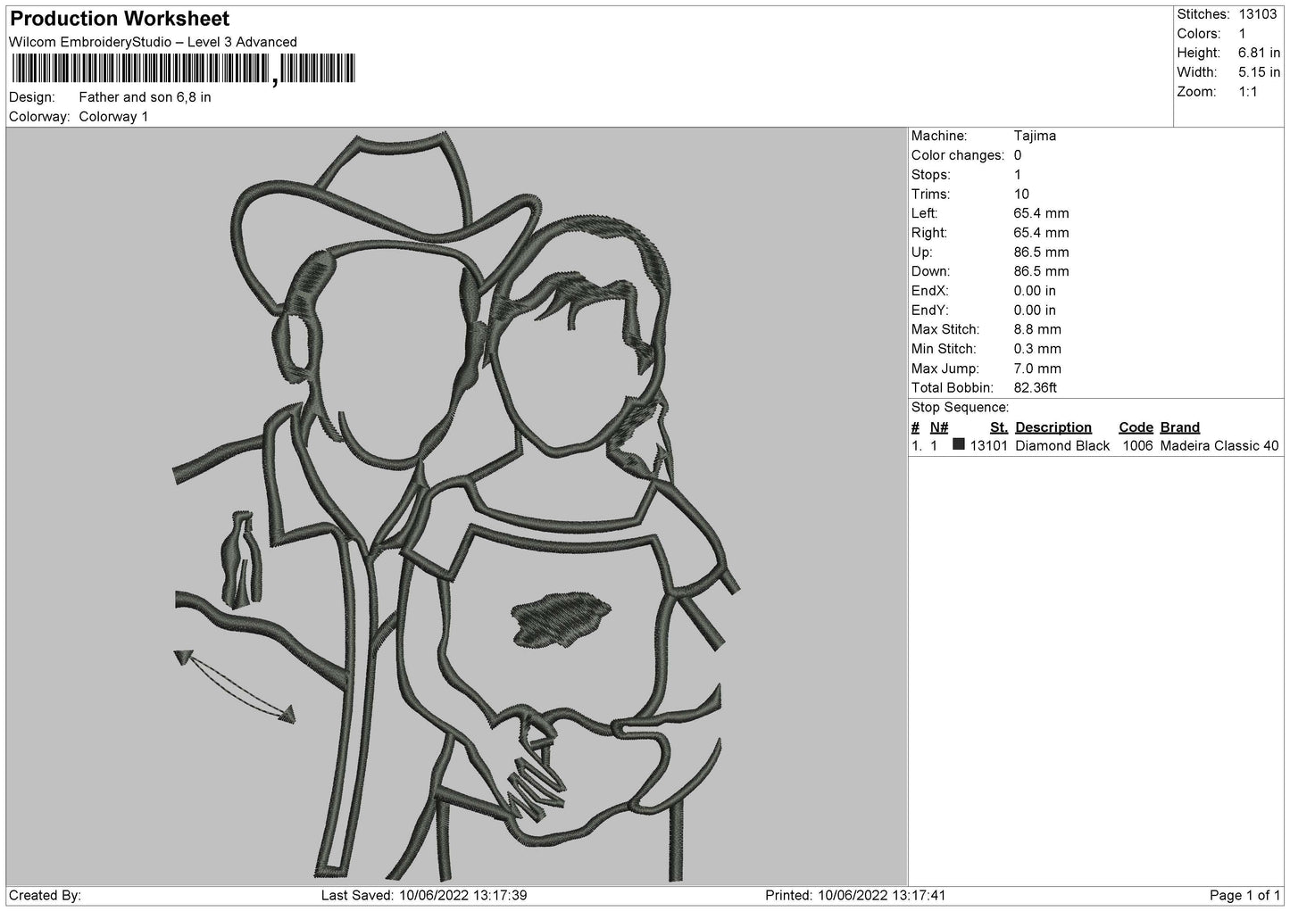Click the 'Printed: 10/06/2022 13:17:41' footer
Image resolution: width=1290 pixels, height=911 pixels.
click(x=855, y=895)
